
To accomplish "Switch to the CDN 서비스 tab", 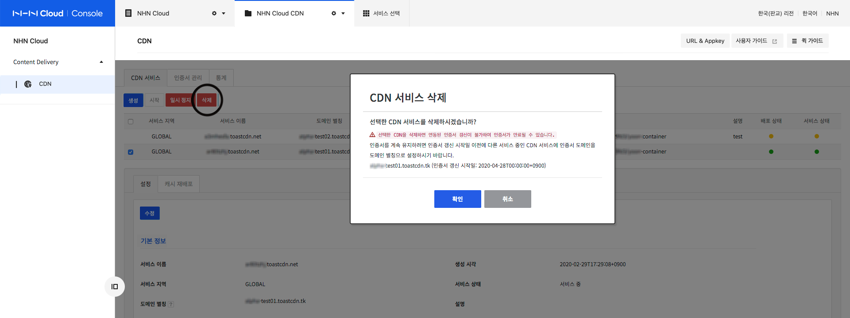I will (x=146, y=78).
